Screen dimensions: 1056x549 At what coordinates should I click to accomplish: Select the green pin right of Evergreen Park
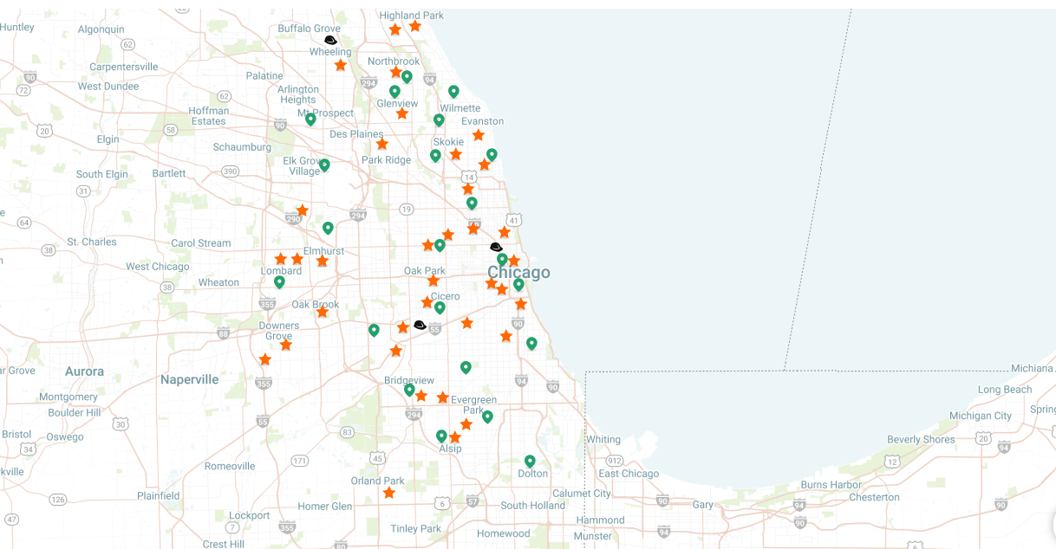tap(487, 417)
